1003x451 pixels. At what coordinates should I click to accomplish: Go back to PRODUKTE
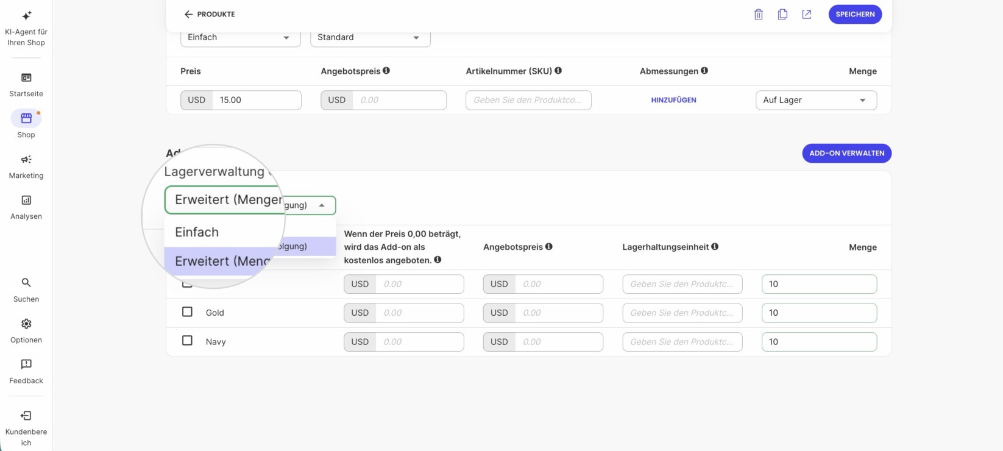point(210,14)
